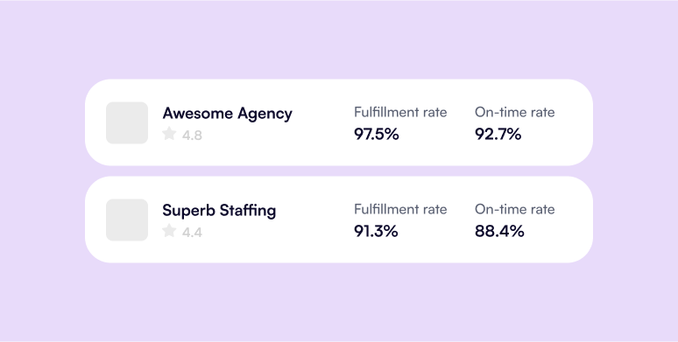This screenshot has height=342, width=678.
Task: Click Awesome Agency's On-time rate label
Action: tap(514, 112)
